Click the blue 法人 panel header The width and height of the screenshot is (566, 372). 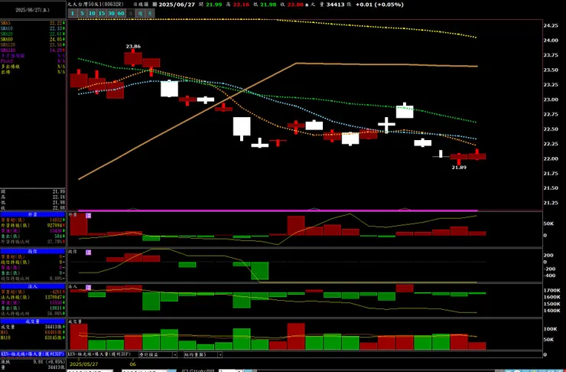tap(33, 286)
